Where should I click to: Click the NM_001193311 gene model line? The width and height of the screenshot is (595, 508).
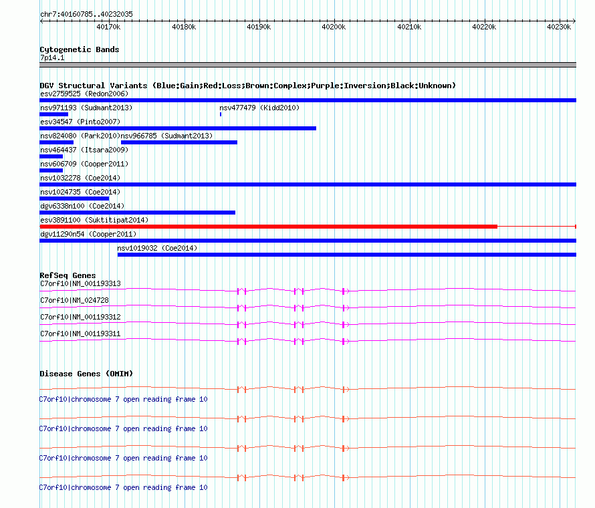coord(308,341)
